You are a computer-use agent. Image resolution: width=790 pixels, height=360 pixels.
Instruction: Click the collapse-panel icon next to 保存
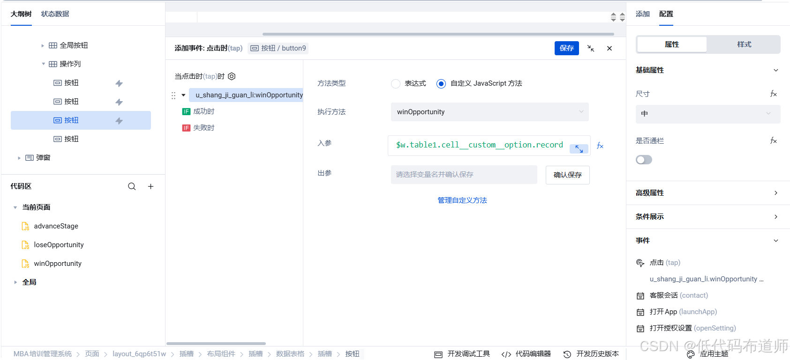pos(591,48)
